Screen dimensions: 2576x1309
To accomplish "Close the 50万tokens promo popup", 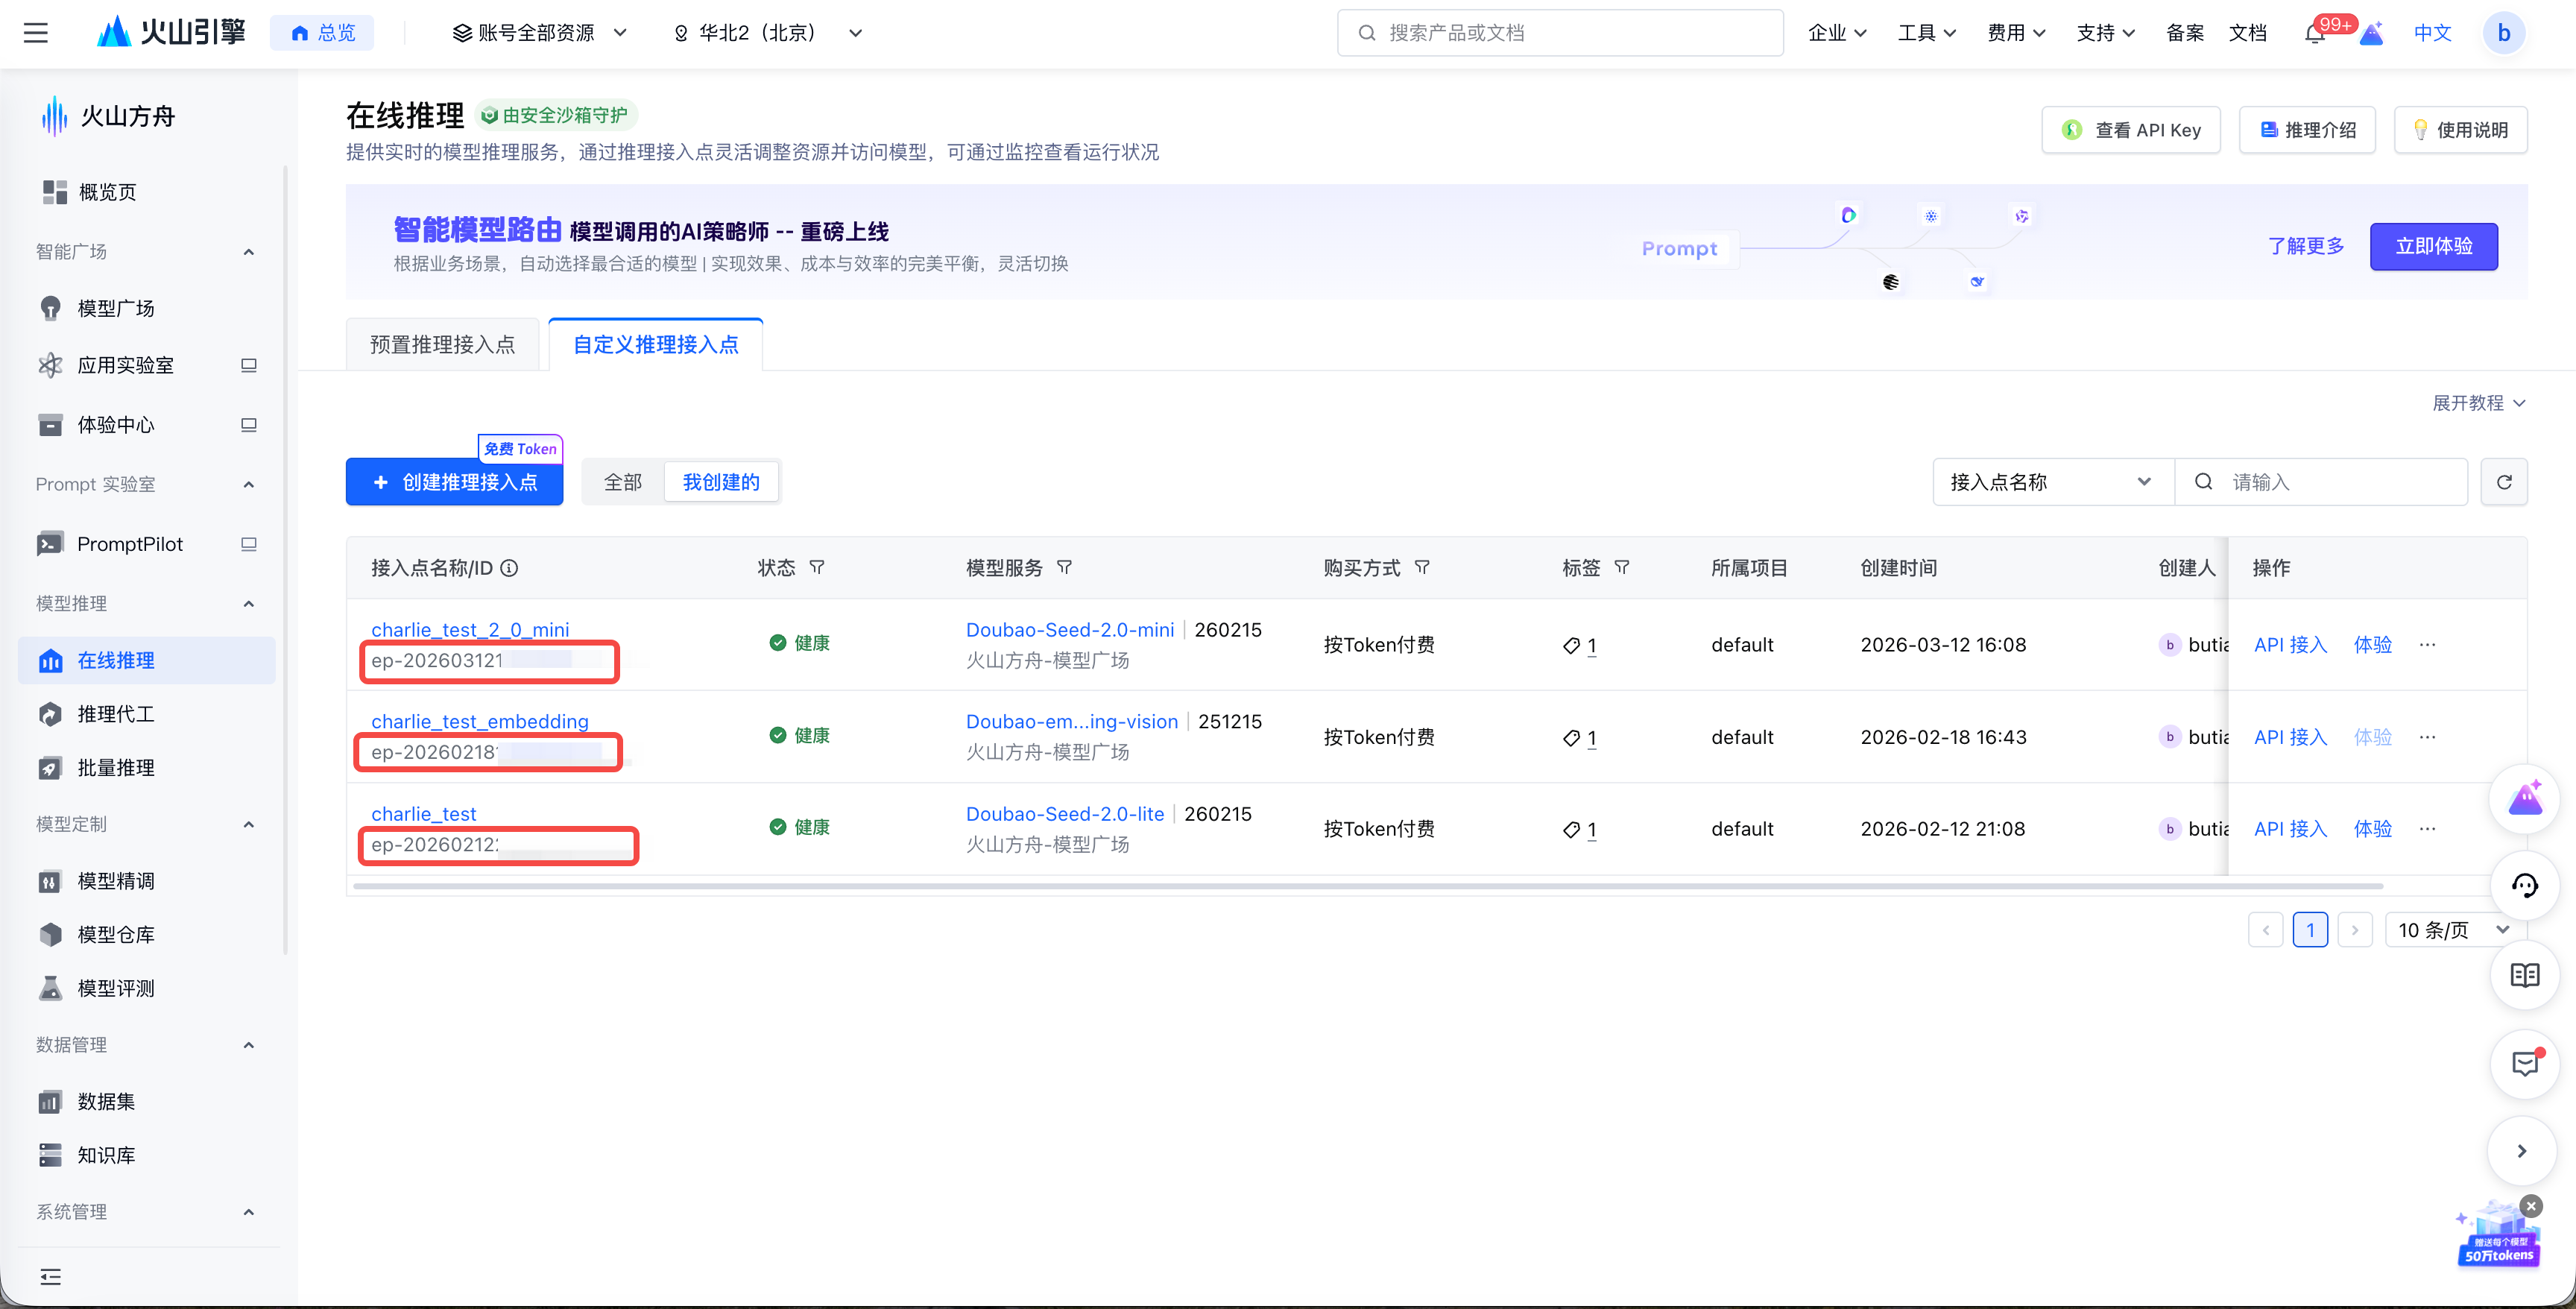I will (x=2531, y=1206).
